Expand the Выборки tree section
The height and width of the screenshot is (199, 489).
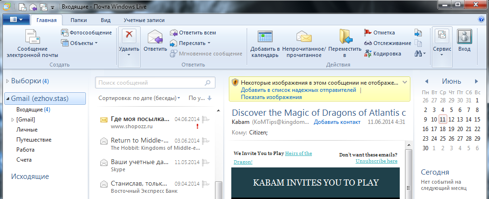[x=8, y=81]
